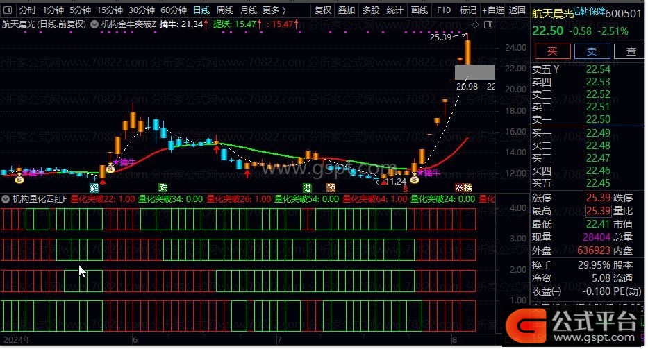The height and width of the screenshot is (349, 648).
Task: Open the 复权 adjustment options
Action: [322, 10]
